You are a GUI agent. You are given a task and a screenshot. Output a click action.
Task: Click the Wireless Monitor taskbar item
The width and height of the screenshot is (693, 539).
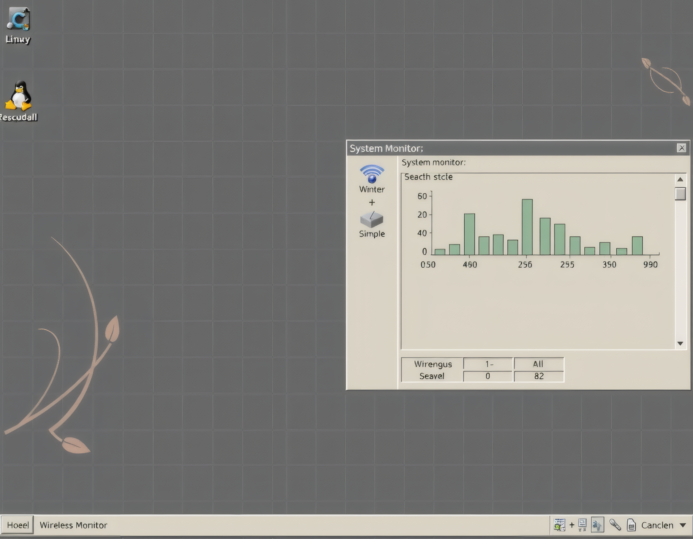pos(73,525)
